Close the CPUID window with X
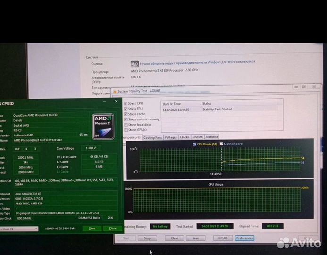The height and width of the screenshot is (255, 327). coord(117,101)
